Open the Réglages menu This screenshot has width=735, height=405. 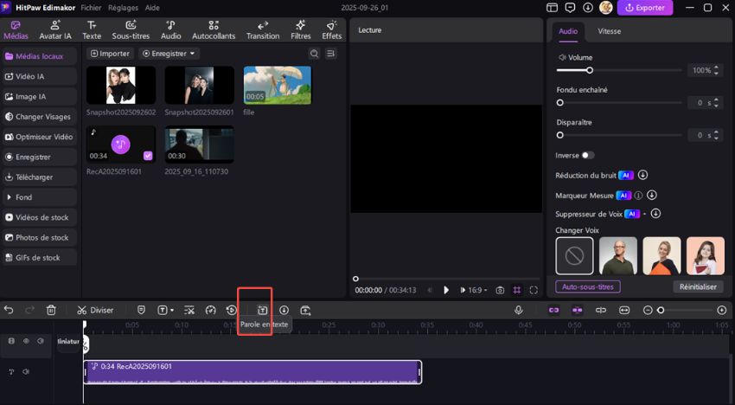click(x=123, y=8)
